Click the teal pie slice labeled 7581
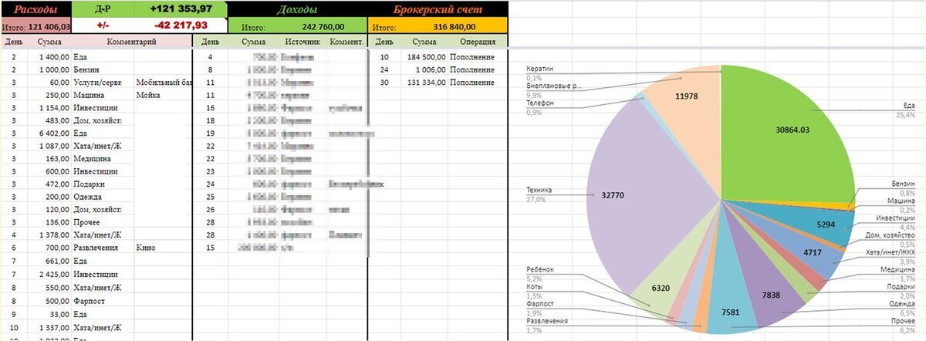The width and height of the screenshot is (926, 341). pos(728,312)
